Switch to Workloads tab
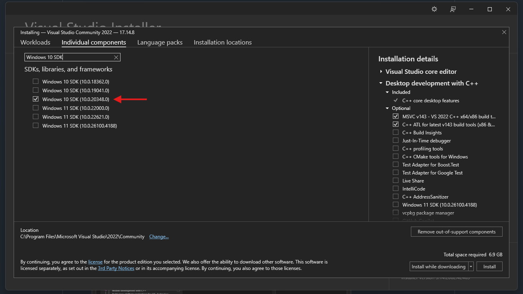523x294 pixels. click(x=35, y=43)
